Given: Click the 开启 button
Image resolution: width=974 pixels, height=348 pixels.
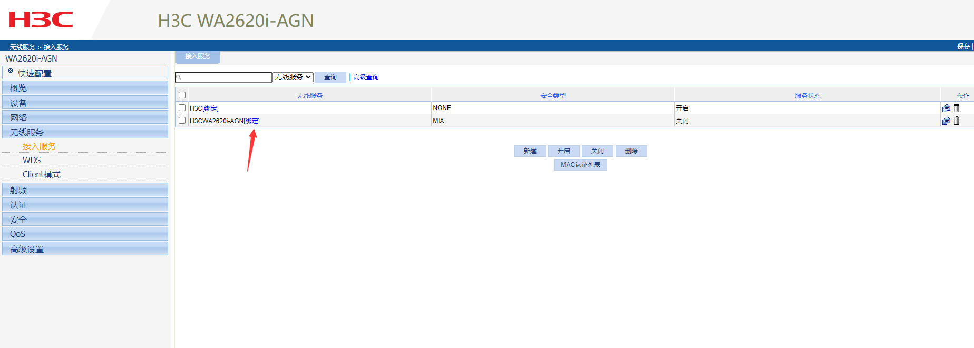Looking at the screenshot, I should 564,151.
